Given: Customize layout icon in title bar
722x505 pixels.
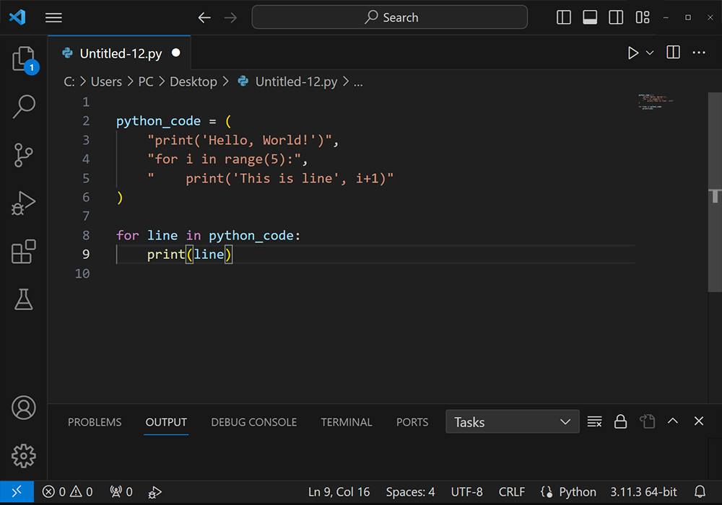Looking at the screenshot, I should pos(643,17).
